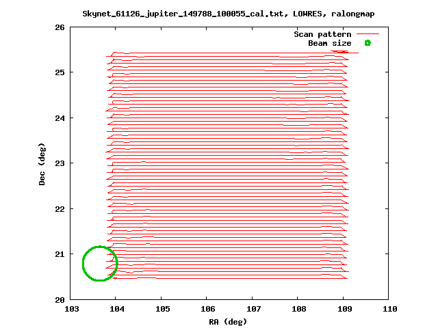Select the Scan pattern legend label
This screenshot has width=438, height=328.
coord(322,34)
